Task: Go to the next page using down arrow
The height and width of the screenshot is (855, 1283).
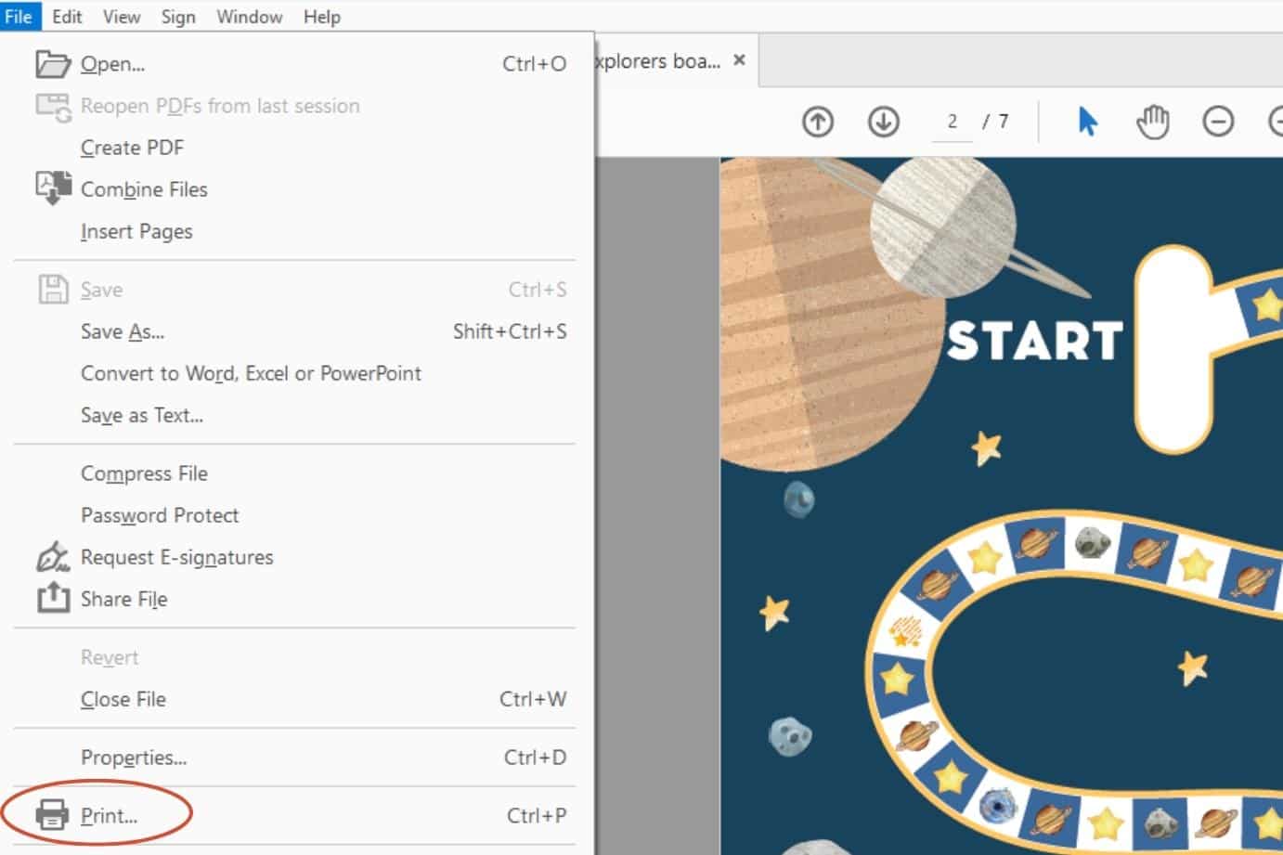Action: click(883, 121)
